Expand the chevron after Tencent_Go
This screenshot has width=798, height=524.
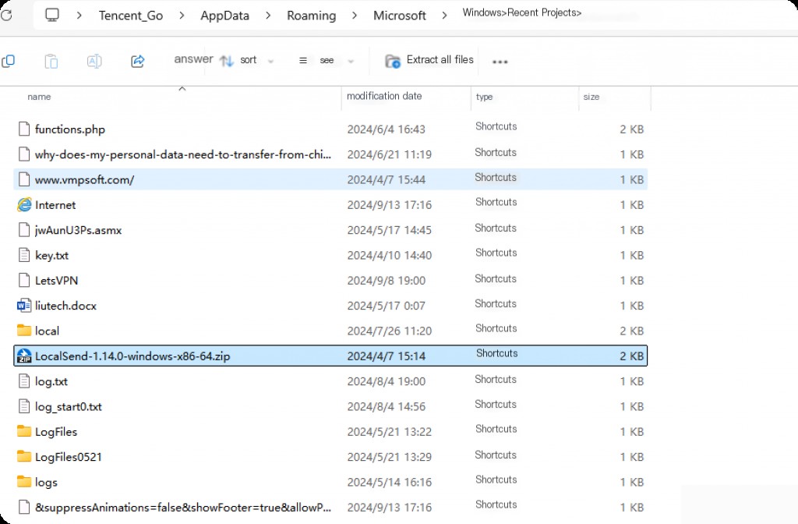pos(182,16)
